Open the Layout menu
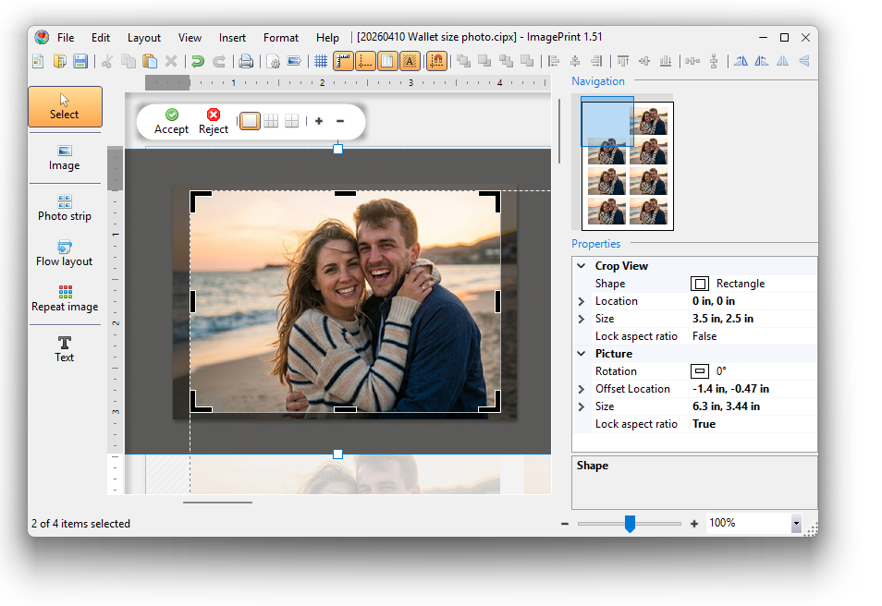The height and width of the screenshot is (606, 882). point(143,38)
